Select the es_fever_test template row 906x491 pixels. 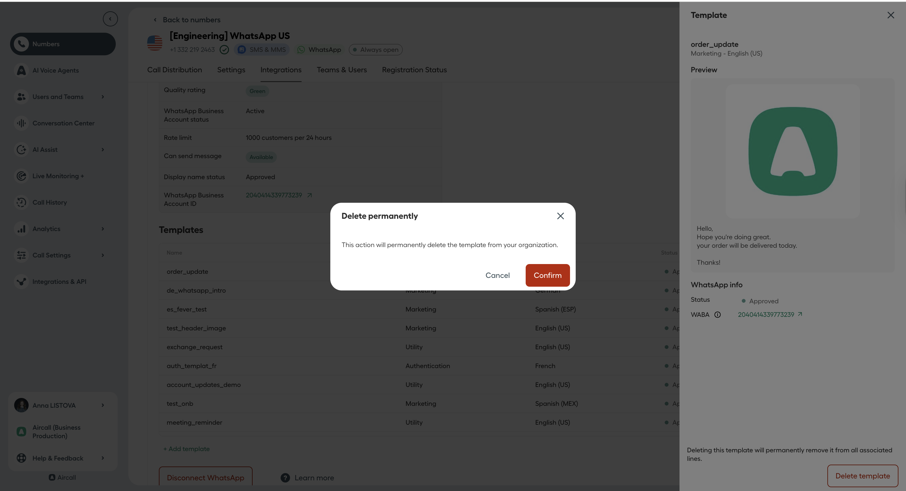point(419,309)
